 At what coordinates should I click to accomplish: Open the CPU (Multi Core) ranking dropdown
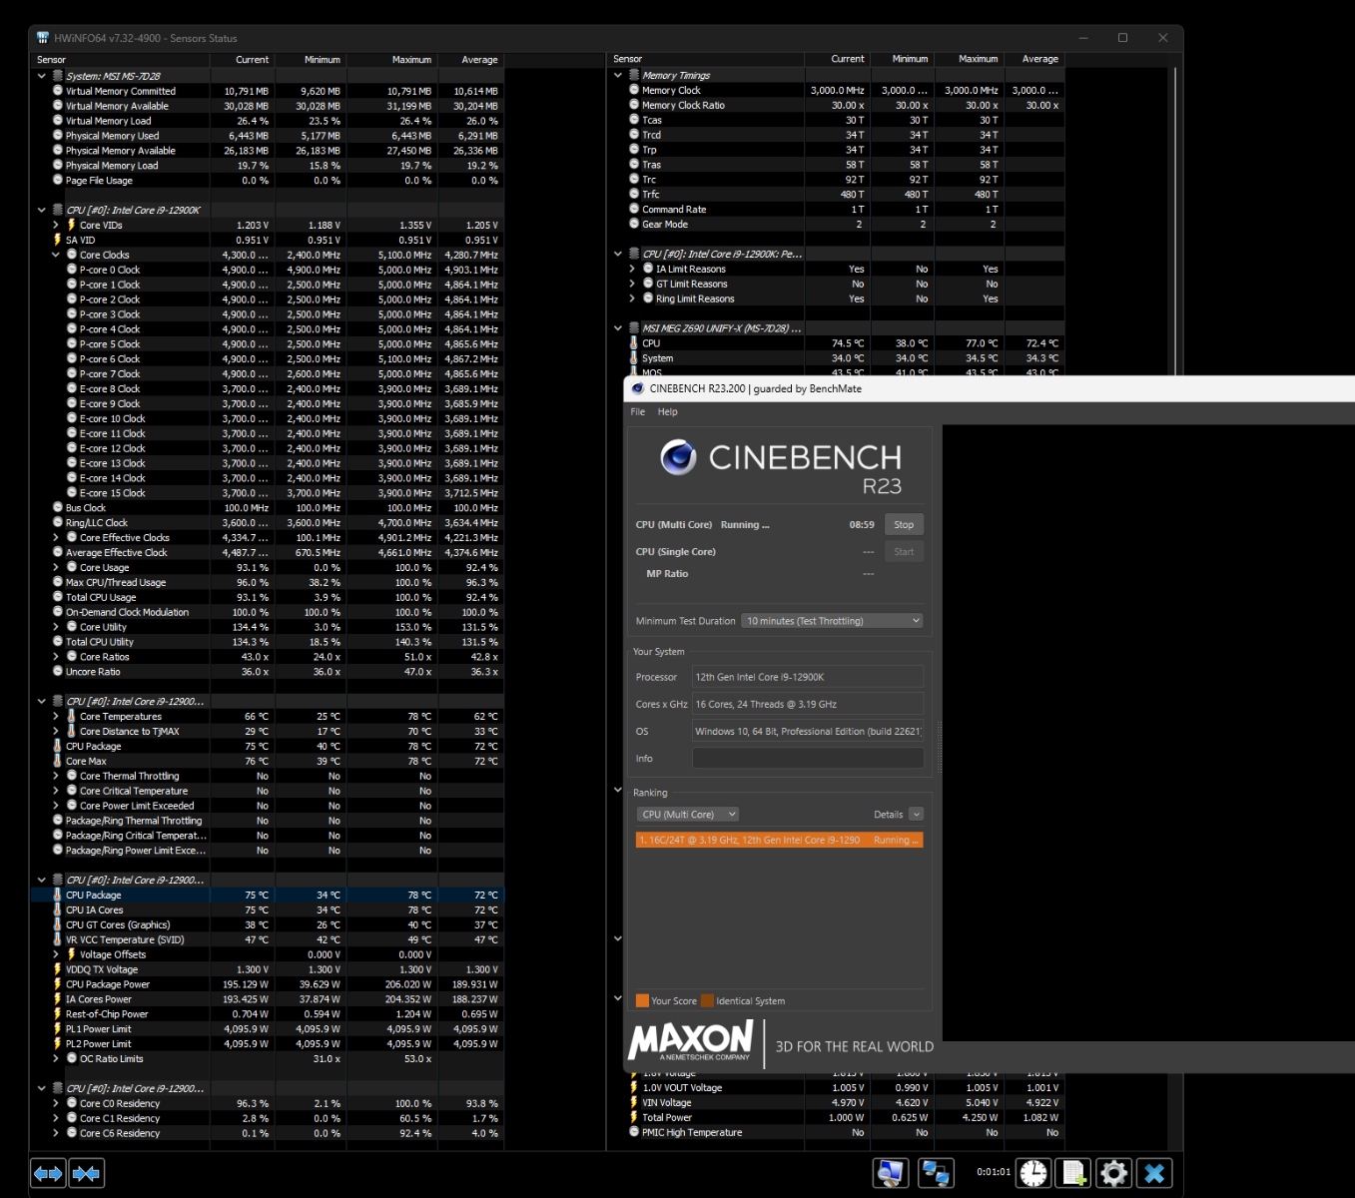(687, 815)
